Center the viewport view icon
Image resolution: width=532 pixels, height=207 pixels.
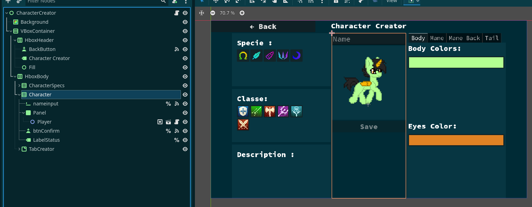click(202, 13)
